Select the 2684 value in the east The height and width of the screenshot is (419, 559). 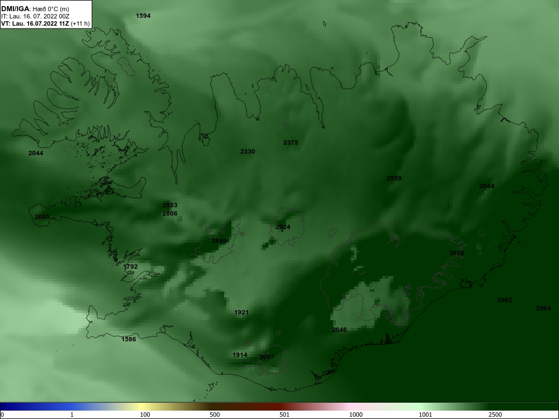(x=487, y=186)
